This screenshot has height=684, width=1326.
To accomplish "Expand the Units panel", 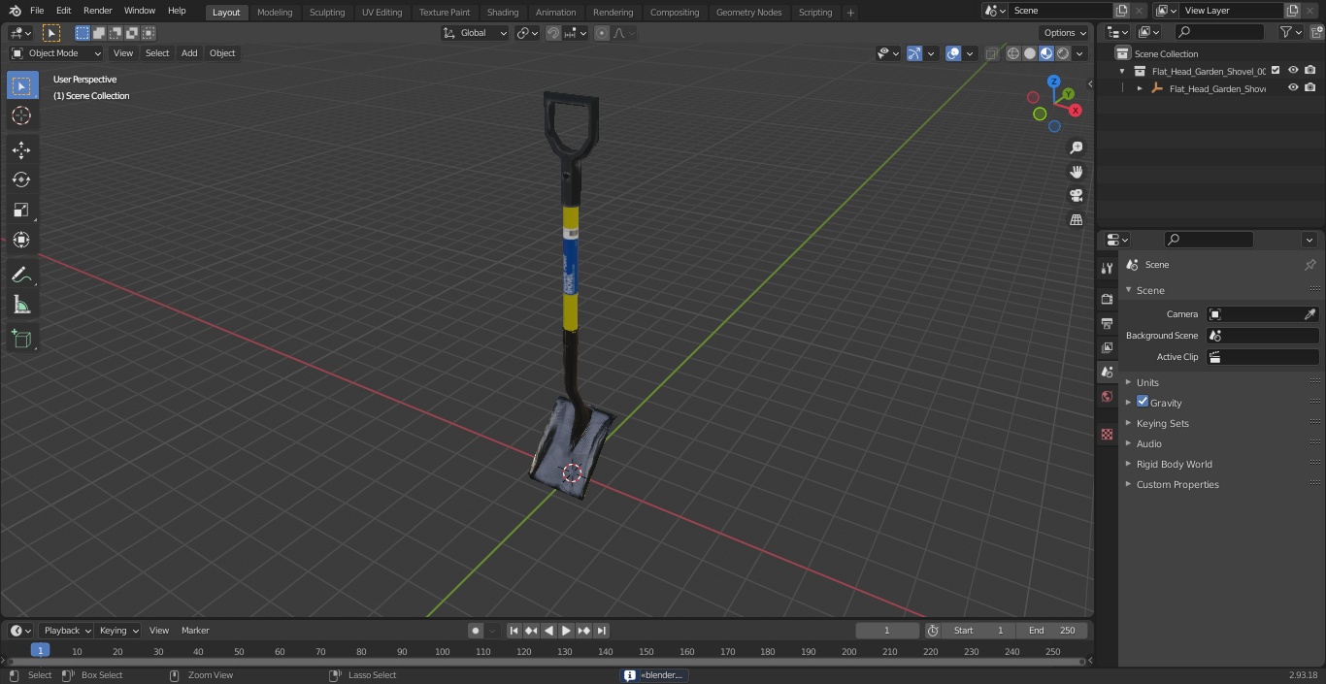I will click(1147, 382).
